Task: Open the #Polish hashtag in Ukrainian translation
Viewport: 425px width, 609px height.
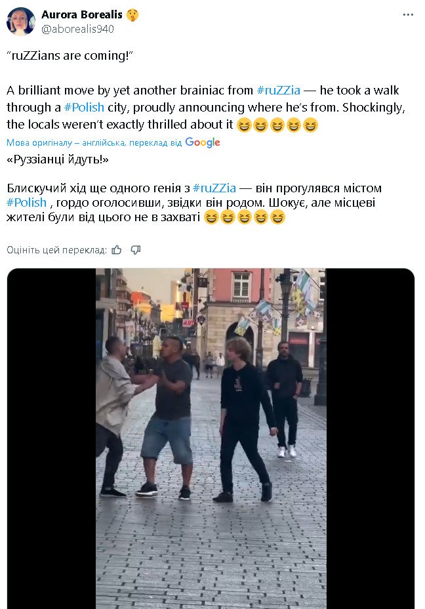Action: click(27, 202)
